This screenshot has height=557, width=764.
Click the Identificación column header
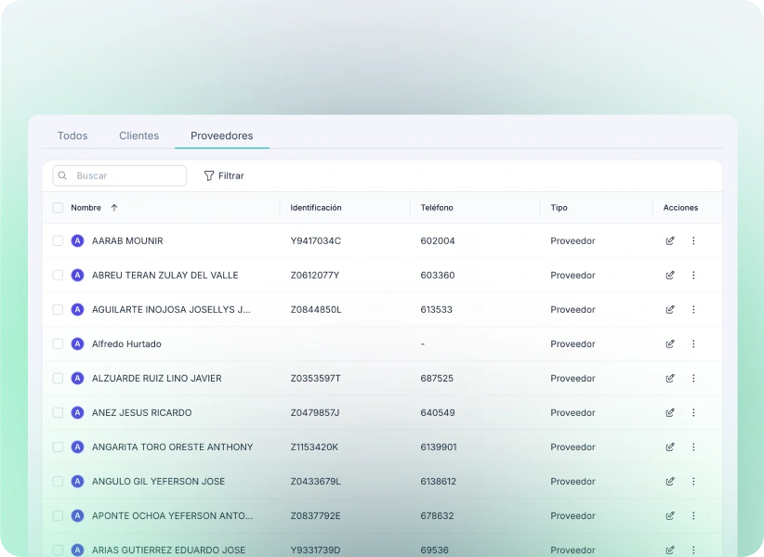[316, 208]
